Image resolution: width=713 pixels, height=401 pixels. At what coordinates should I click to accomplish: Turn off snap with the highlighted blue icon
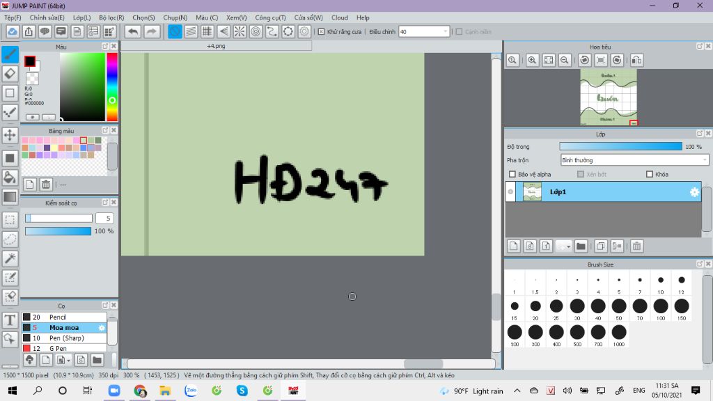click(x=175, y=32)
